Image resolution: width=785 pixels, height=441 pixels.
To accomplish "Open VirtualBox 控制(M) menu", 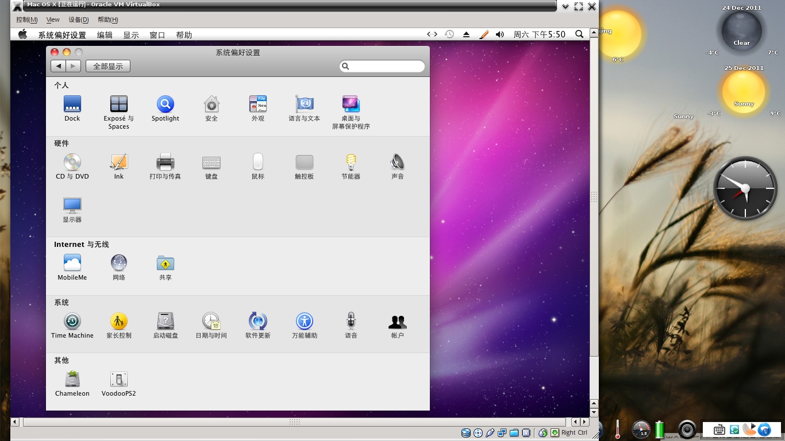I will (26, 20).
